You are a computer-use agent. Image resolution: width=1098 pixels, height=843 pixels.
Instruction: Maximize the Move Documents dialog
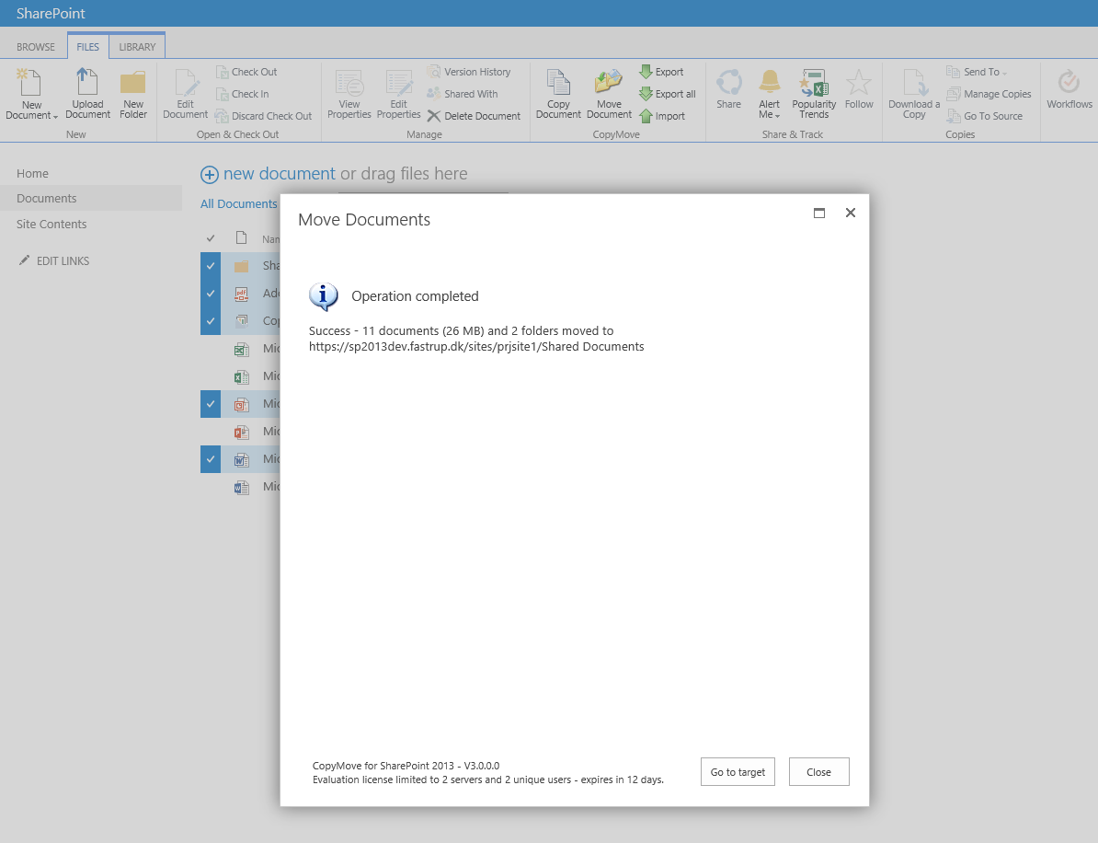point(818,213)
